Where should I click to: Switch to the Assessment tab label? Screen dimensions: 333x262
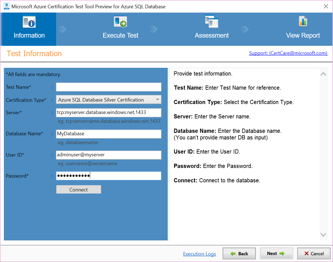click(x=212, y=35)
